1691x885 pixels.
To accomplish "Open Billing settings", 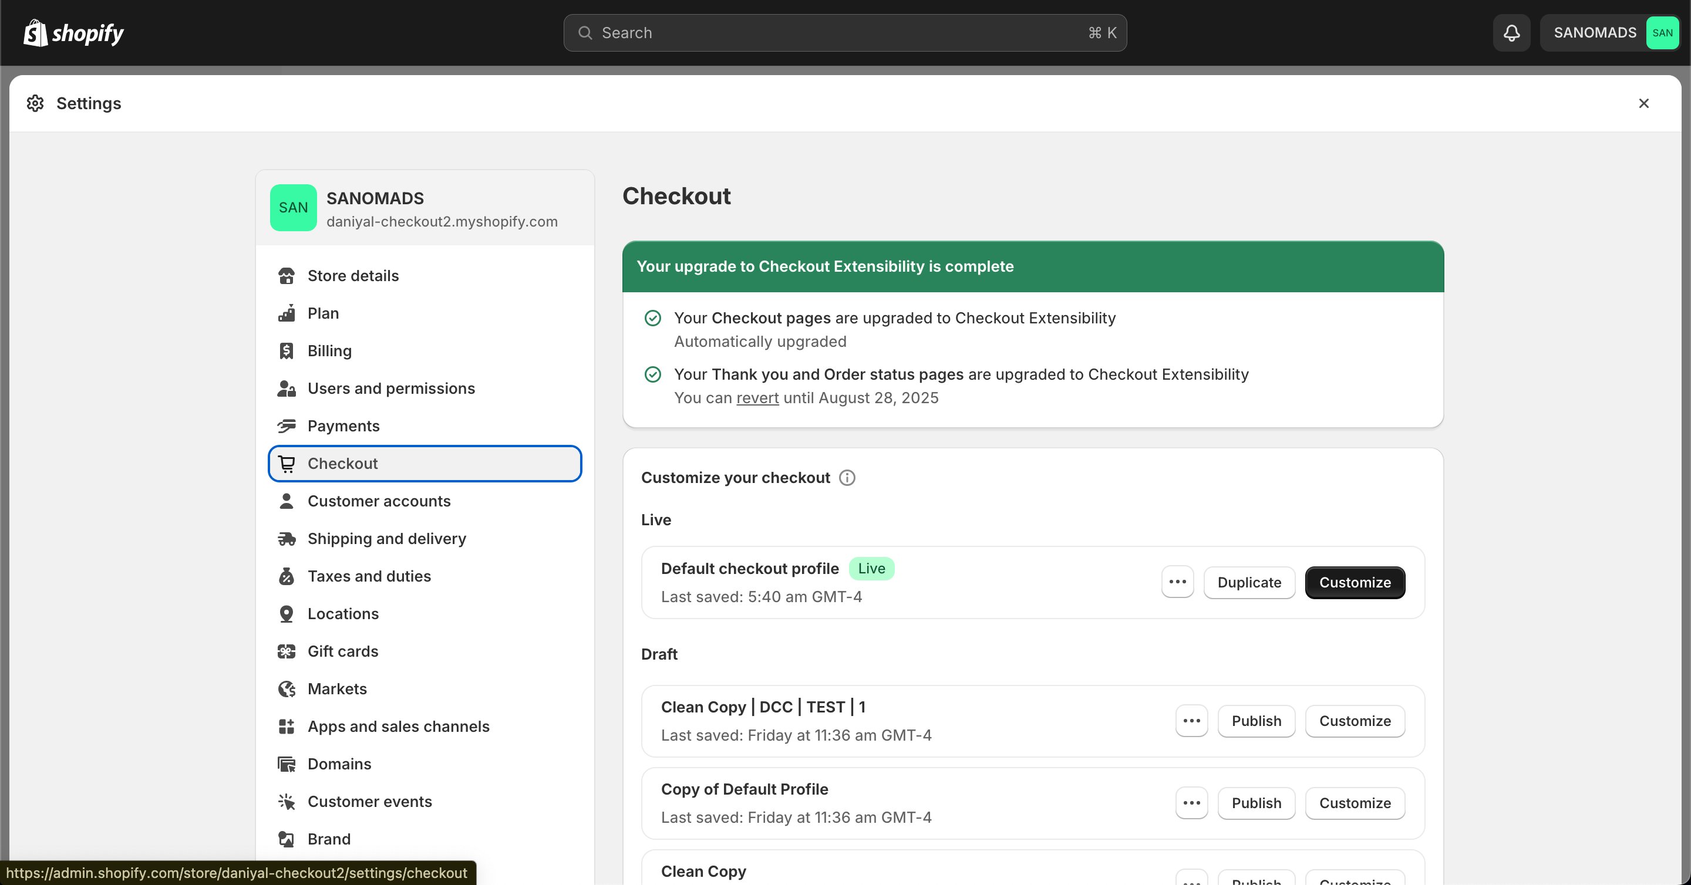I will 425,351.
